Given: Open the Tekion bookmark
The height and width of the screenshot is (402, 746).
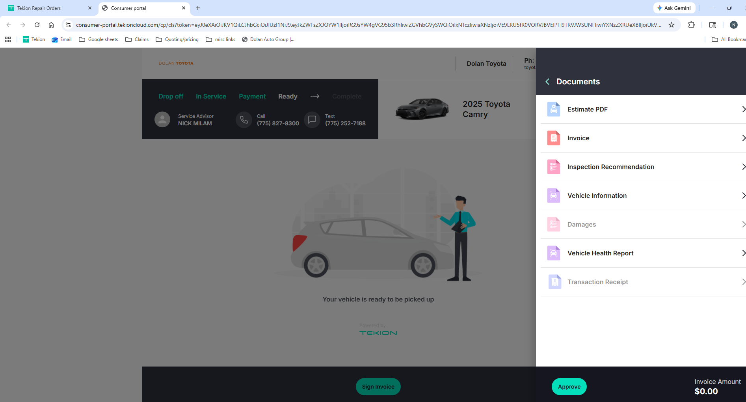Looking at the screenshot, I should [x=34, y=39].
